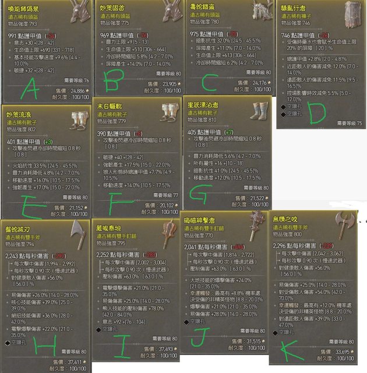Screen dimensions: 367x373
Task: Select the empty socket diamond on axe H
Action: tap(8, 343)
